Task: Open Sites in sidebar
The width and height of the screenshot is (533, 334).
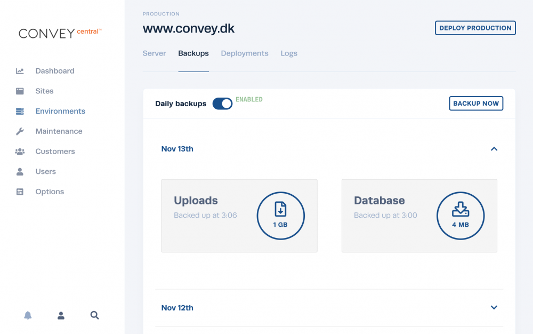Action: 45,91
